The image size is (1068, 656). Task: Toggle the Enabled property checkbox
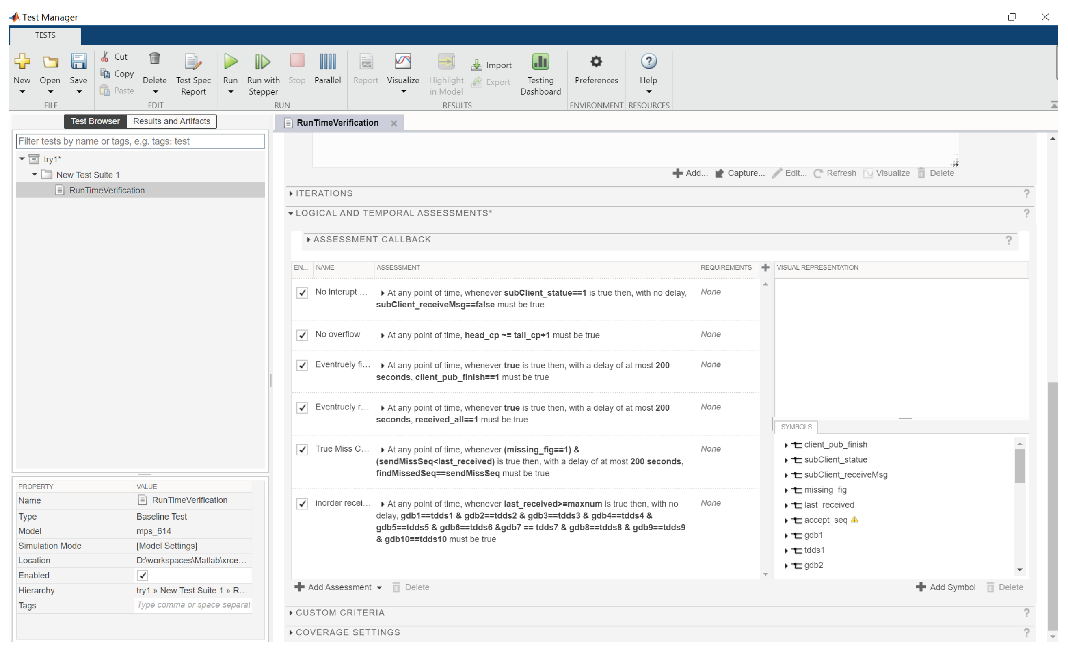[x=142, y=575]
